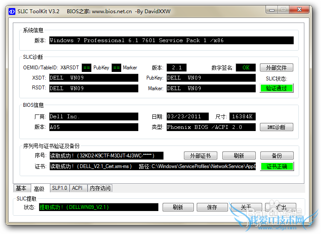Click the Phoenix BIOS /ACPI 2.0 type field
The width and height of the screenshot is (321, 234).
point(211,127)
